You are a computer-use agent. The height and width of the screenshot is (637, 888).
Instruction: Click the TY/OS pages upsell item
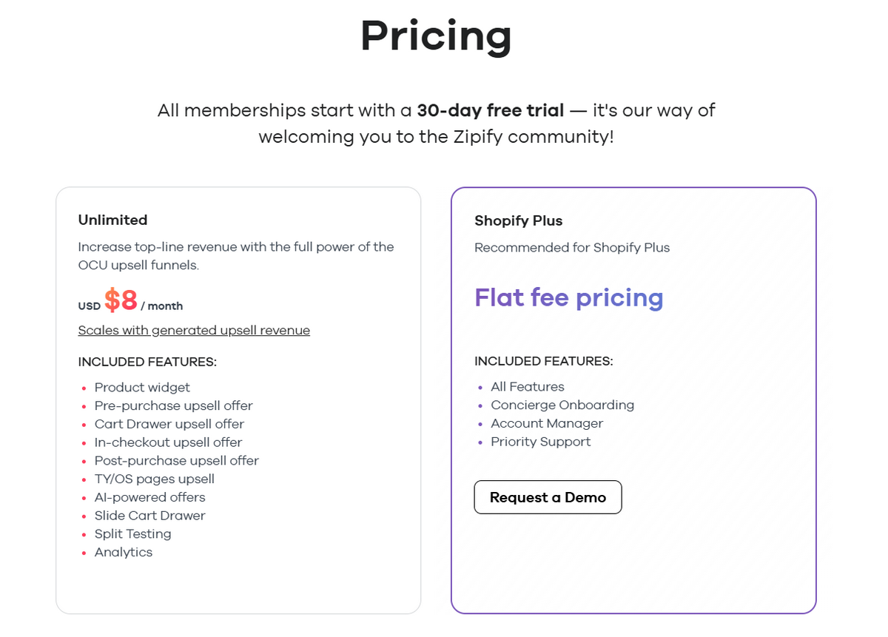[x=155, y=479]
